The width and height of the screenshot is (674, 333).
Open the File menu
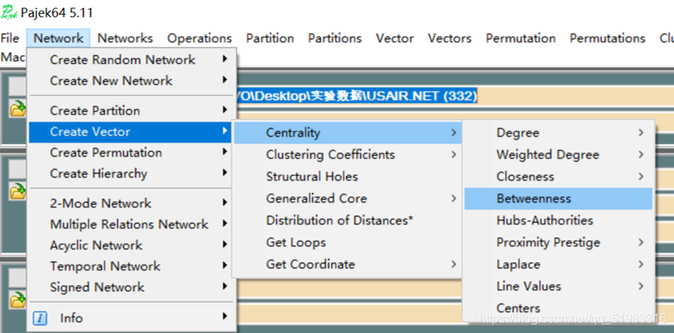[10, 38]
